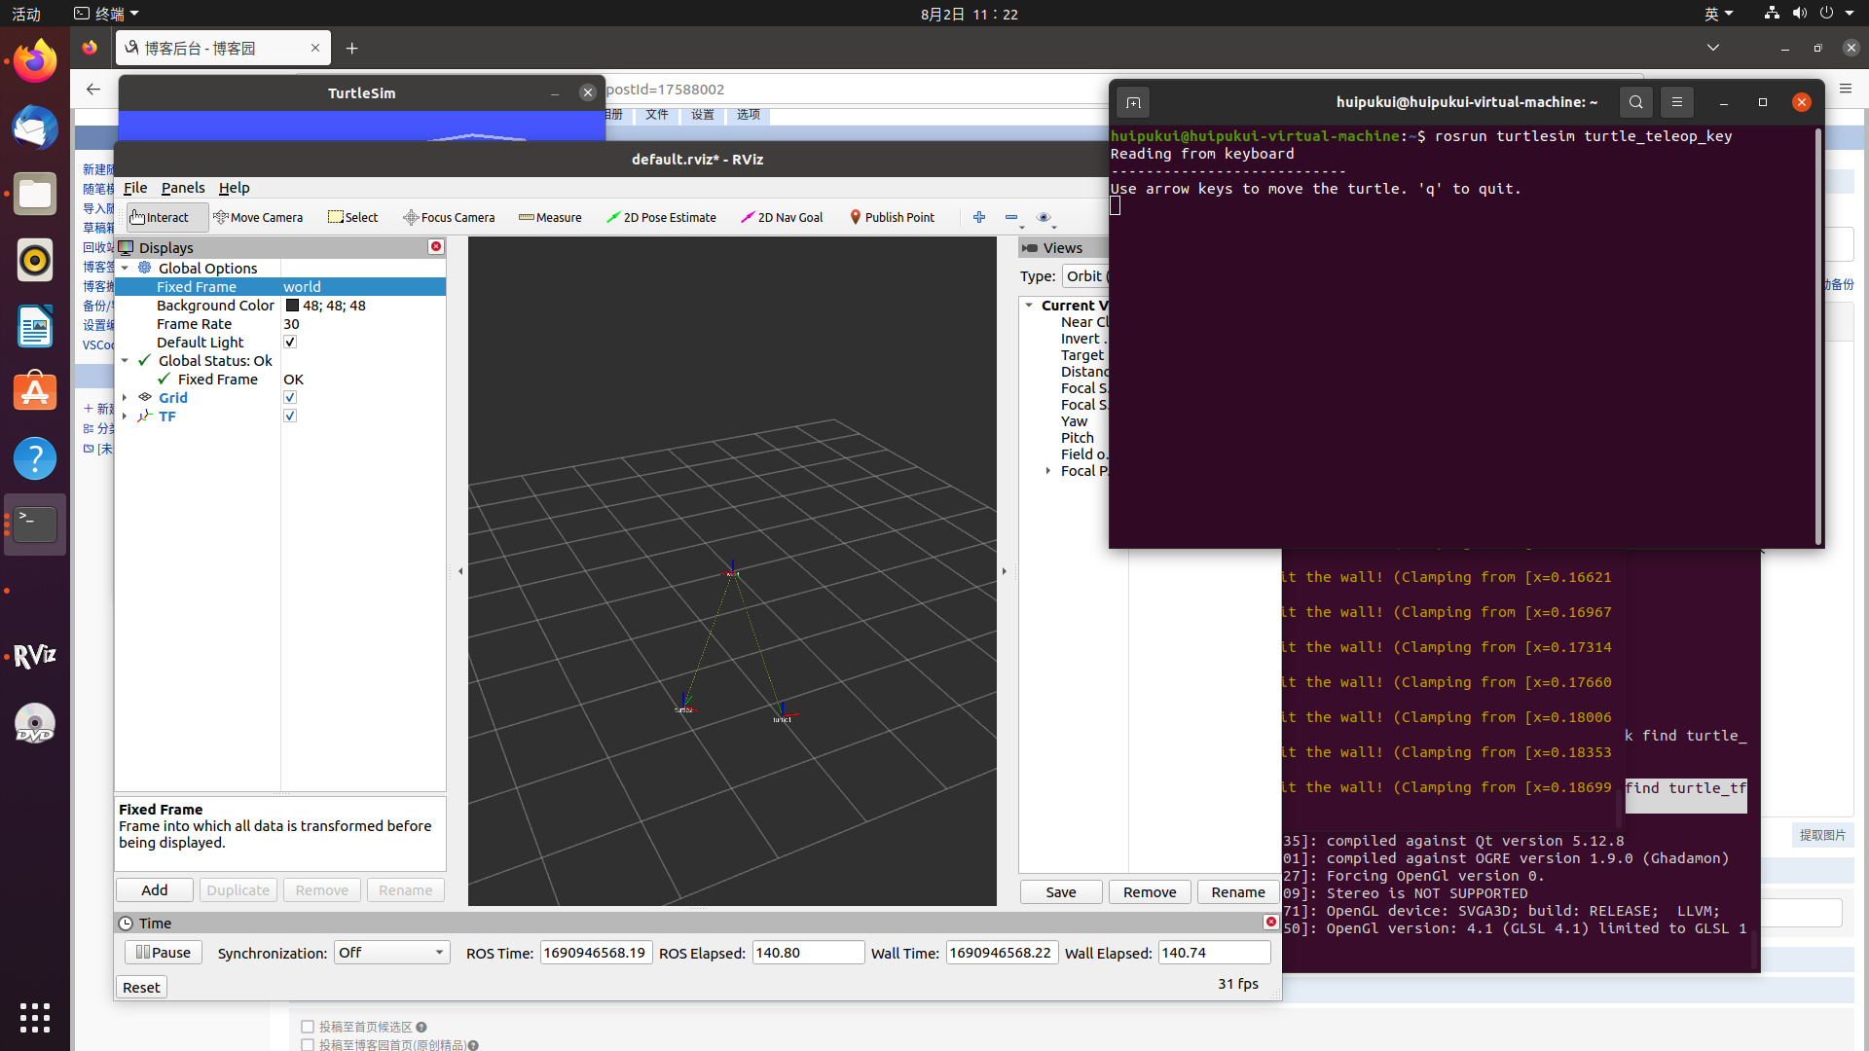1869x1051 pixels.
Task: Collapse the Global Options tree
Action: pyautogui.click(x=125, y=268)
